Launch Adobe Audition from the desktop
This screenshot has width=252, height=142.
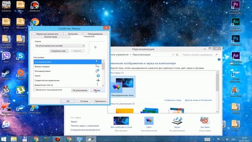click(x=235, y=24)
